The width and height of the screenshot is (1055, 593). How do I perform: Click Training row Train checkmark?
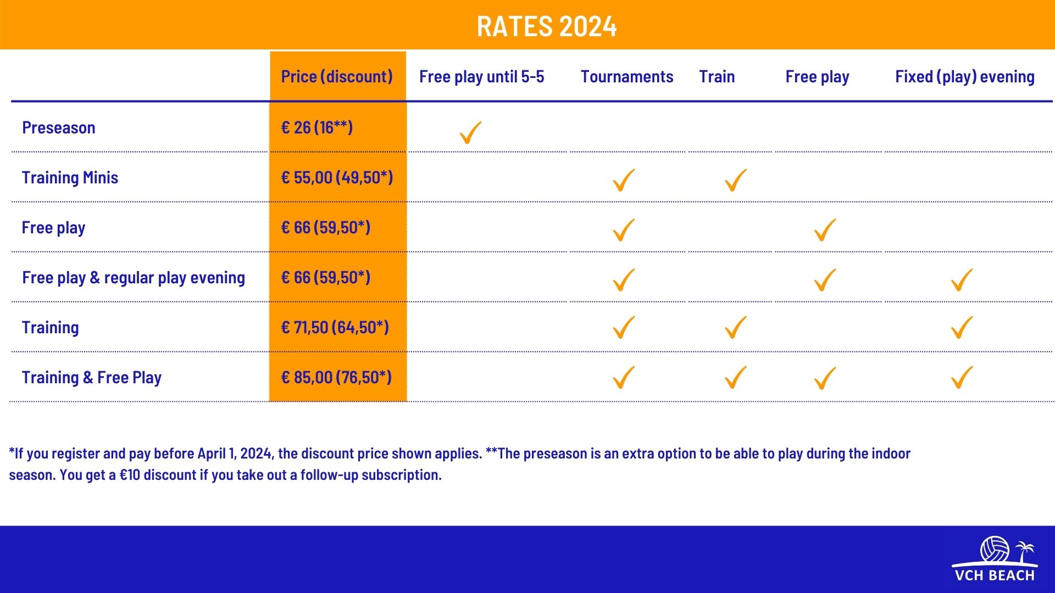[735, 327]
